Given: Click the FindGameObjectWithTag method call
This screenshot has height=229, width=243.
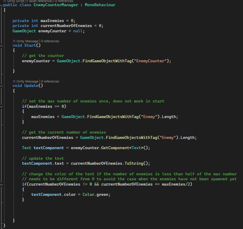Looking at the screenshot, I should [x=107, y=61].
